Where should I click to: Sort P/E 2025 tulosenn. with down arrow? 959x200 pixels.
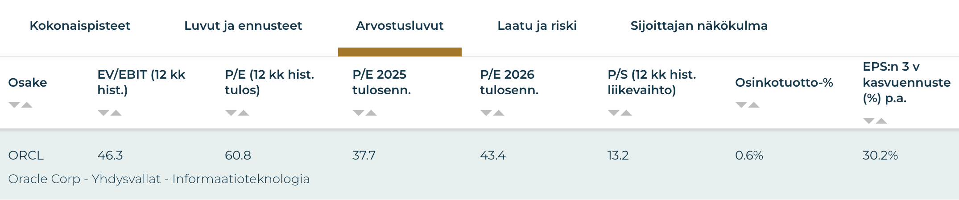[x=359, y=113]
